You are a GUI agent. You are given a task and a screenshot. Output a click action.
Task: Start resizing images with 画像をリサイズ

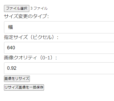[x=17, y=79]
